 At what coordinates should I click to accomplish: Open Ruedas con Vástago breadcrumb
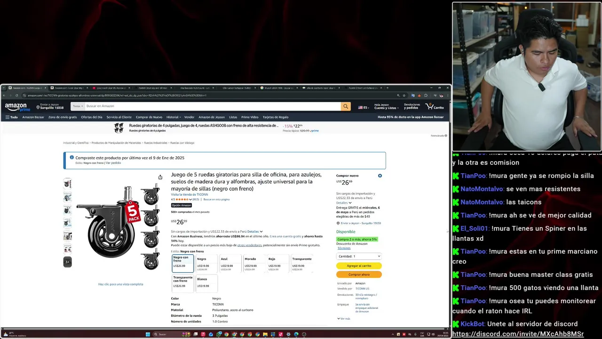[x=182, y=143]
